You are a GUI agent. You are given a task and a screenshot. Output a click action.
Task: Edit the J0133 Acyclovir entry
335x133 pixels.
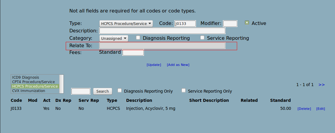pos(320,109)
